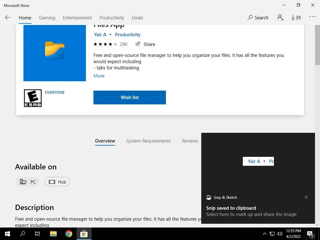Image resolution: width=320 pixels, height=240 pixels.
Task: Open the Deals tab
Action: [x=137, y=18]
